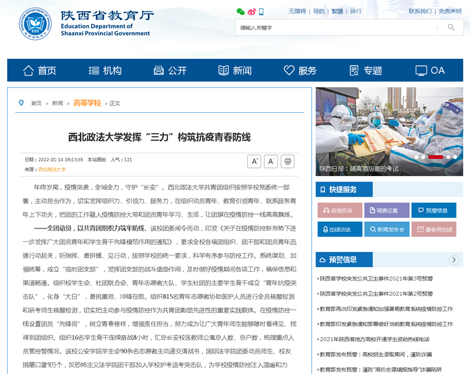
Task: Click the 咨询投诉 quick service button
Action: coord(340,210)
